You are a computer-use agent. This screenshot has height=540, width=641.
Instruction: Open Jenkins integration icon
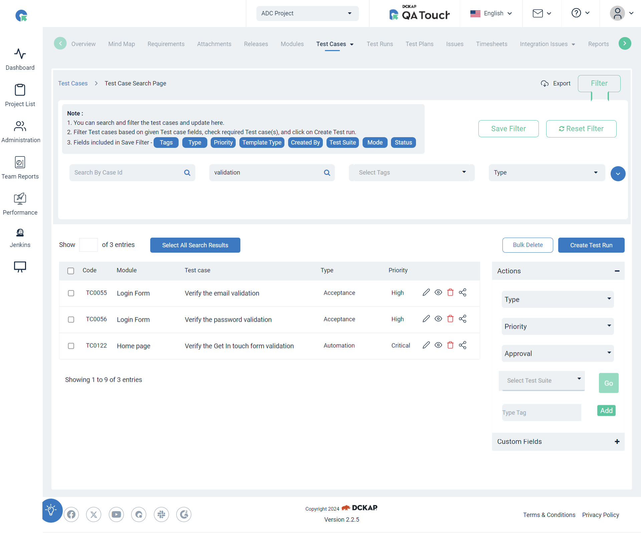20,238
